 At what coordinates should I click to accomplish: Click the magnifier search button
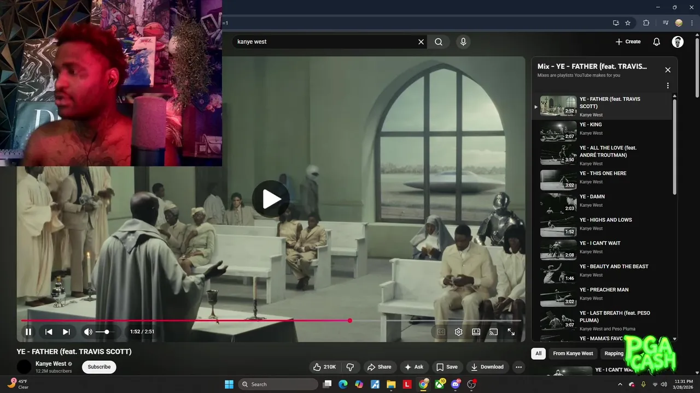[439, 41]
